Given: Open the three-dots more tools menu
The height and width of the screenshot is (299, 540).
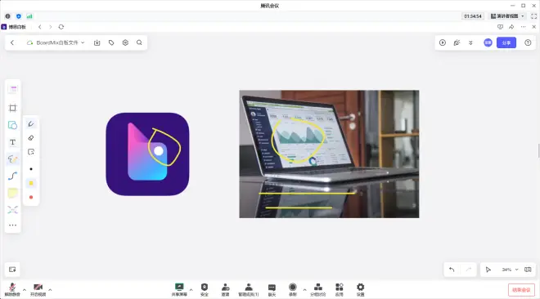Looking at the screenshot, I should (13, 225).
